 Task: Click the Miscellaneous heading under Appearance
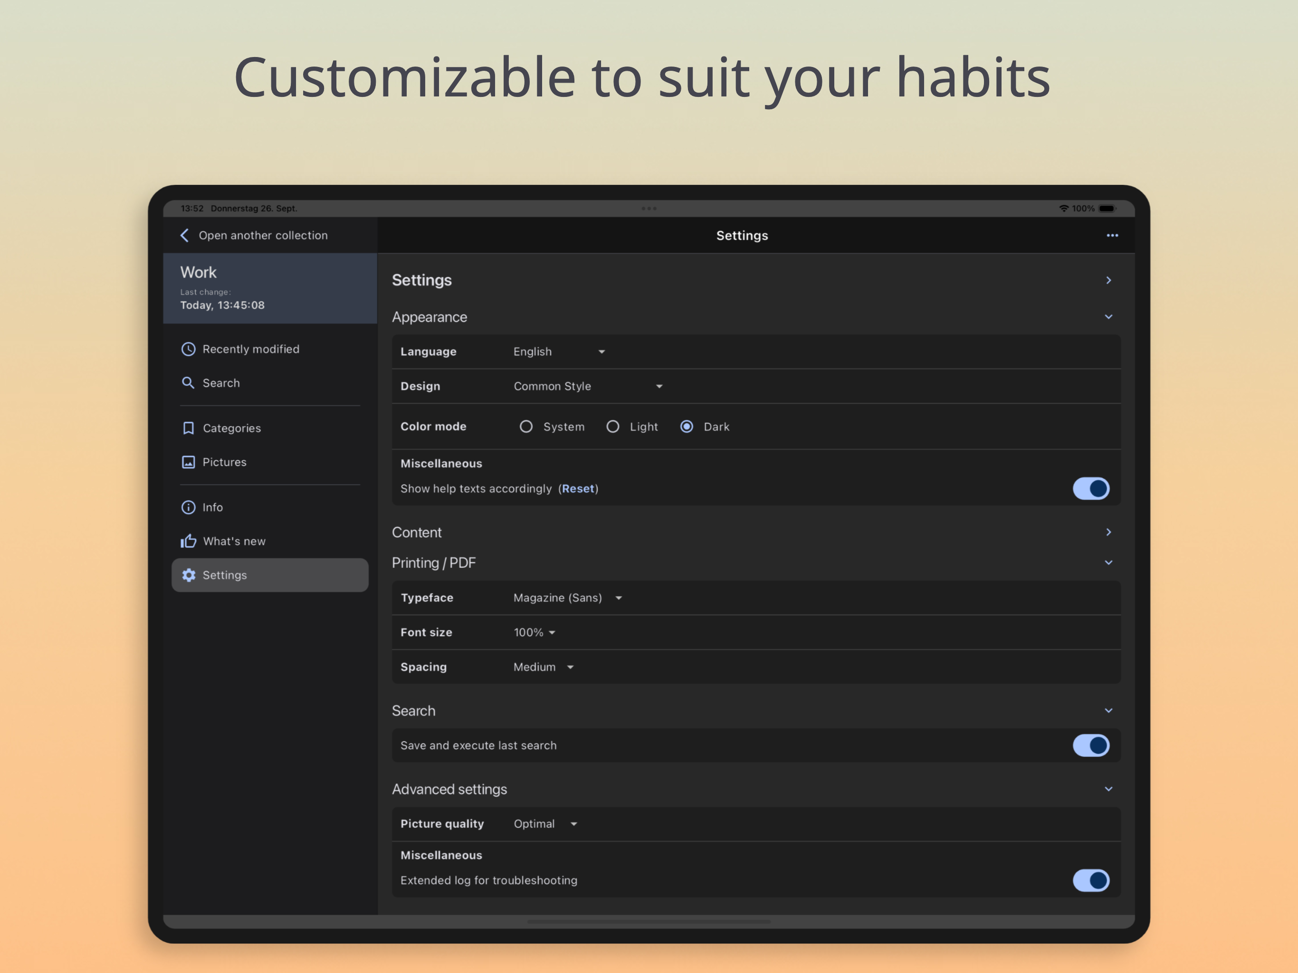(441, 464)
